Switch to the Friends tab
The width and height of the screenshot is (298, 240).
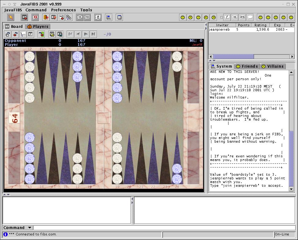(x=247, y=66)
